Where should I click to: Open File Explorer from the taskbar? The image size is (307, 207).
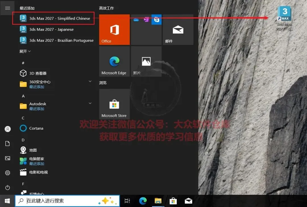158,201
